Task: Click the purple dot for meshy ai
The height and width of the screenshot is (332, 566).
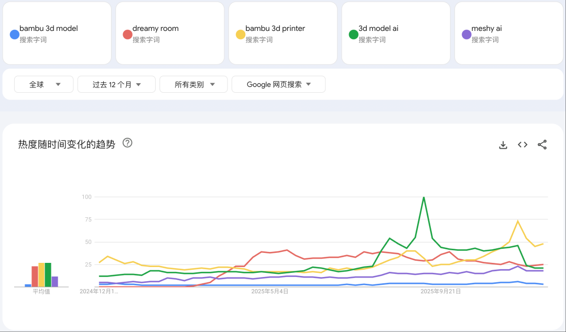Action: pyautogui.click(x=466, y=35)
